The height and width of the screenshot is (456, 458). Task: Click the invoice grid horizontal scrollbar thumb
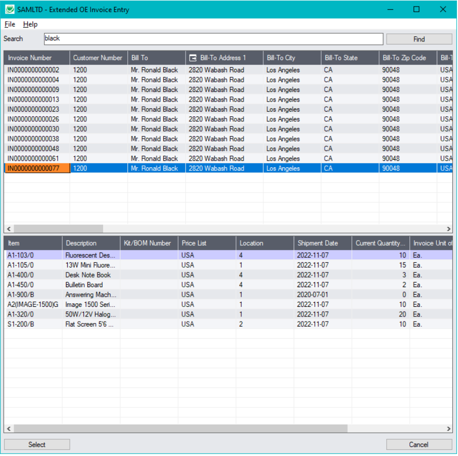click(59, 229)
